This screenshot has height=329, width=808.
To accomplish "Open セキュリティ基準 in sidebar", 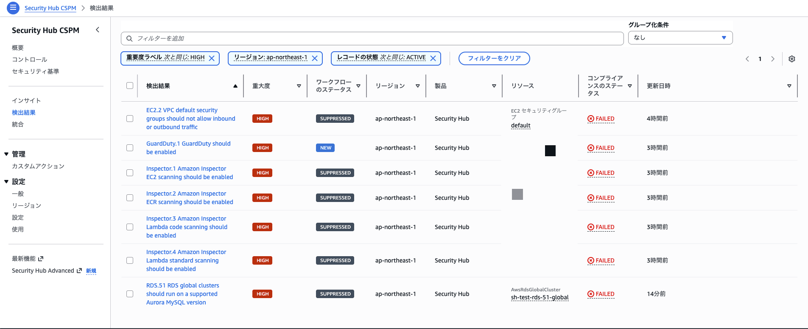I will click(36, 72).
